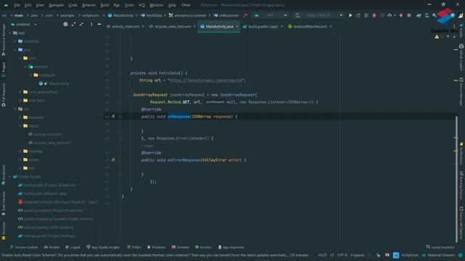This screenshot has height=261, width=465.
Task: Open the Profiler tool window
Action: [52, 247]
